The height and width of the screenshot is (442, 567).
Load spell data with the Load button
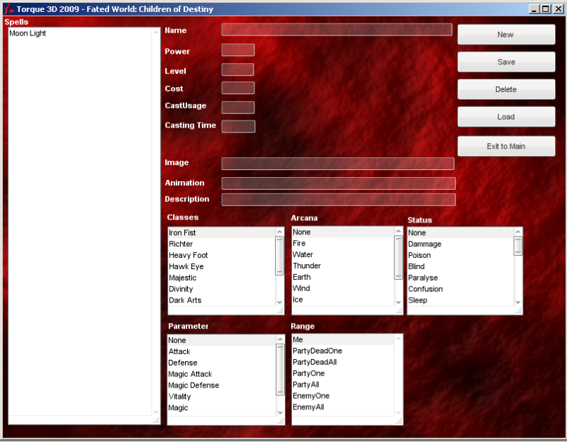(x=505, y=116)
